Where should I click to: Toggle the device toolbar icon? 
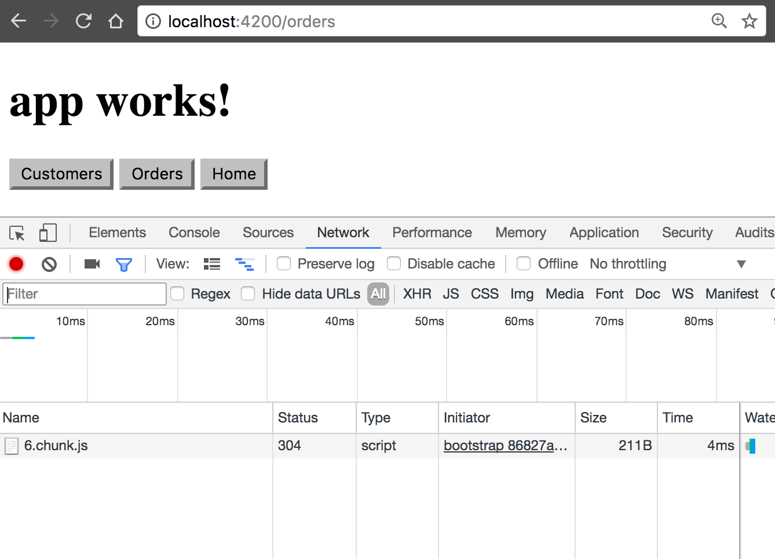[x=47, y=233]
